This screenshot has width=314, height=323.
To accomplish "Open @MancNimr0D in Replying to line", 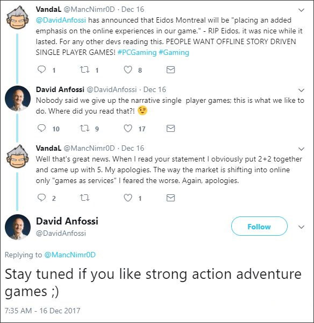I will 70,255.
